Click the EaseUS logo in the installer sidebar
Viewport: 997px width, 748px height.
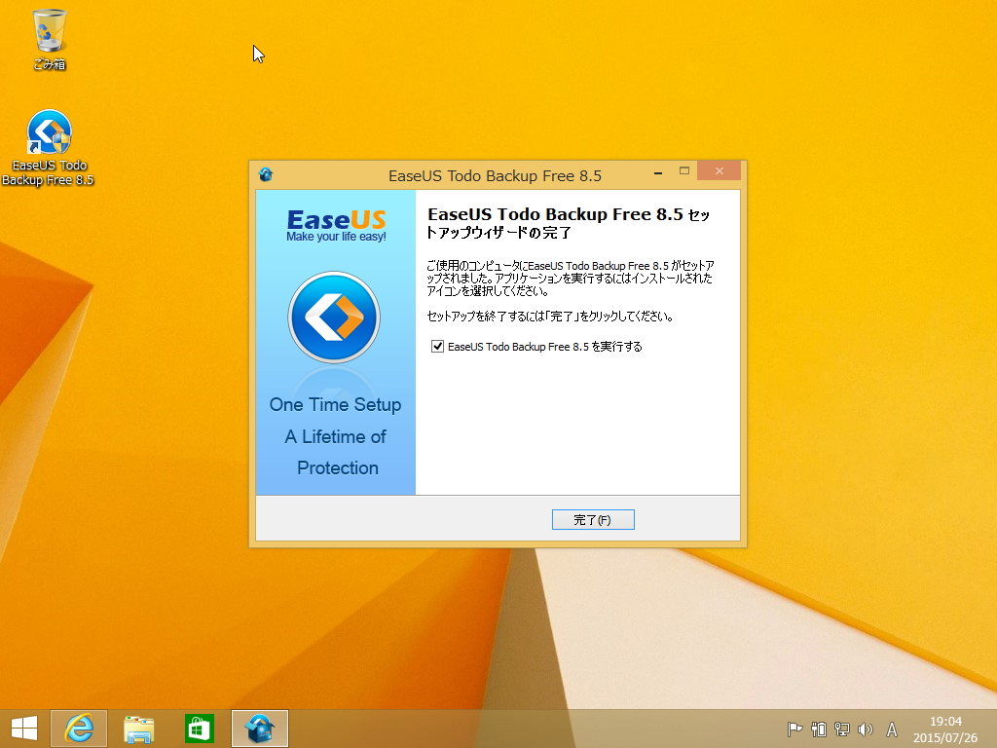(x=336, y=225)
